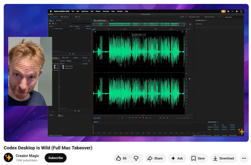251x165 pixels.
Task: Open the Contents Volumes dropdown
Action: (75, 61)
